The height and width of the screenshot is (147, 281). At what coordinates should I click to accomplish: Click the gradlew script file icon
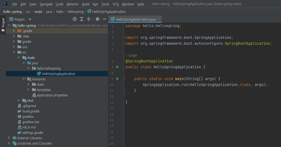coord(19,116)
